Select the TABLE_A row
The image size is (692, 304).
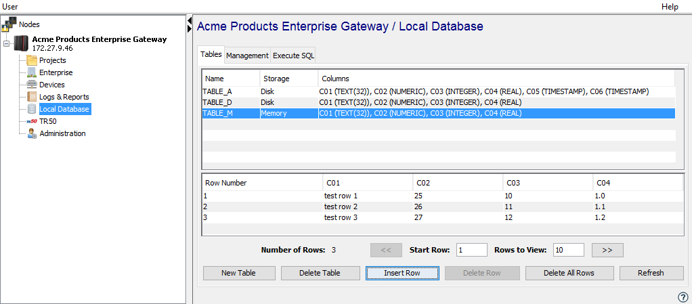[218, 91]
